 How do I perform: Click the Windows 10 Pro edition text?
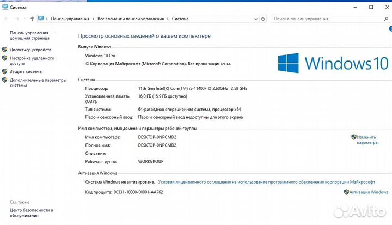click(x=100, y=56)
